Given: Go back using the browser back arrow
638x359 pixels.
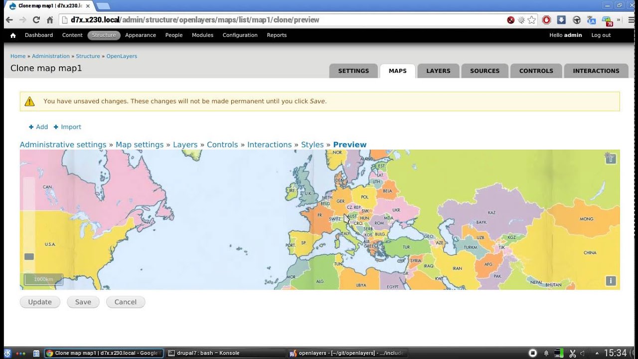Looking at the screenshot, I should (9, 20).
